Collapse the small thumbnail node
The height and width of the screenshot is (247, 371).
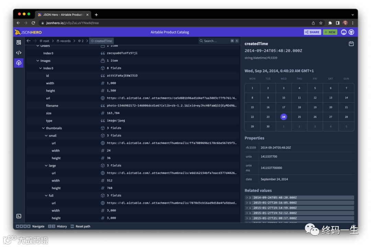tap(46, 136)
